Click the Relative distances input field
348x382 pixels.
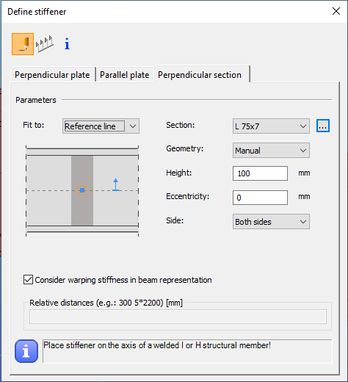point(178,317)
